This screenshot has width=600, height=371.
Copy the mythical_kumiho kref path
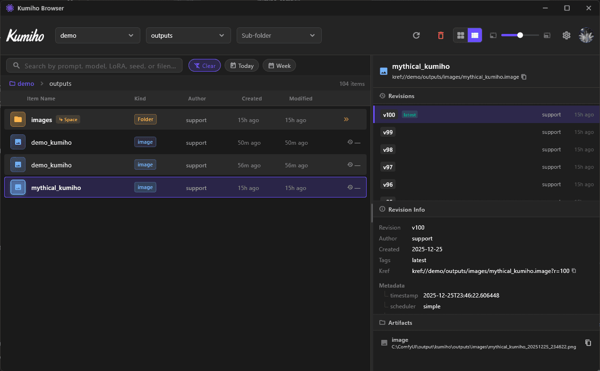pos(524,77)
